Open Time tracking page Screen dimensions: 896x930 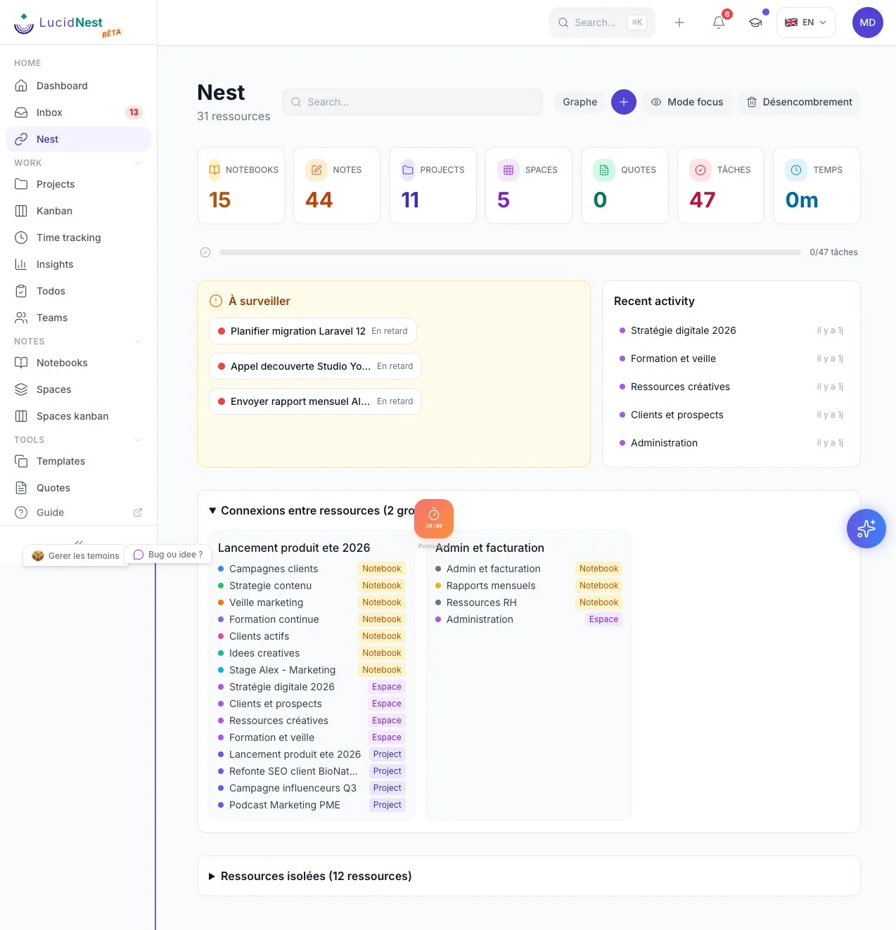pos(78,238)
